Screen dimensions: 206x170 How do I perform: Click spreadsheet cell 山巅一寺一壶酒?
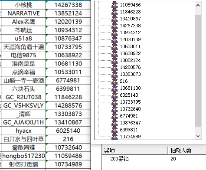click(x=23, y=80)
